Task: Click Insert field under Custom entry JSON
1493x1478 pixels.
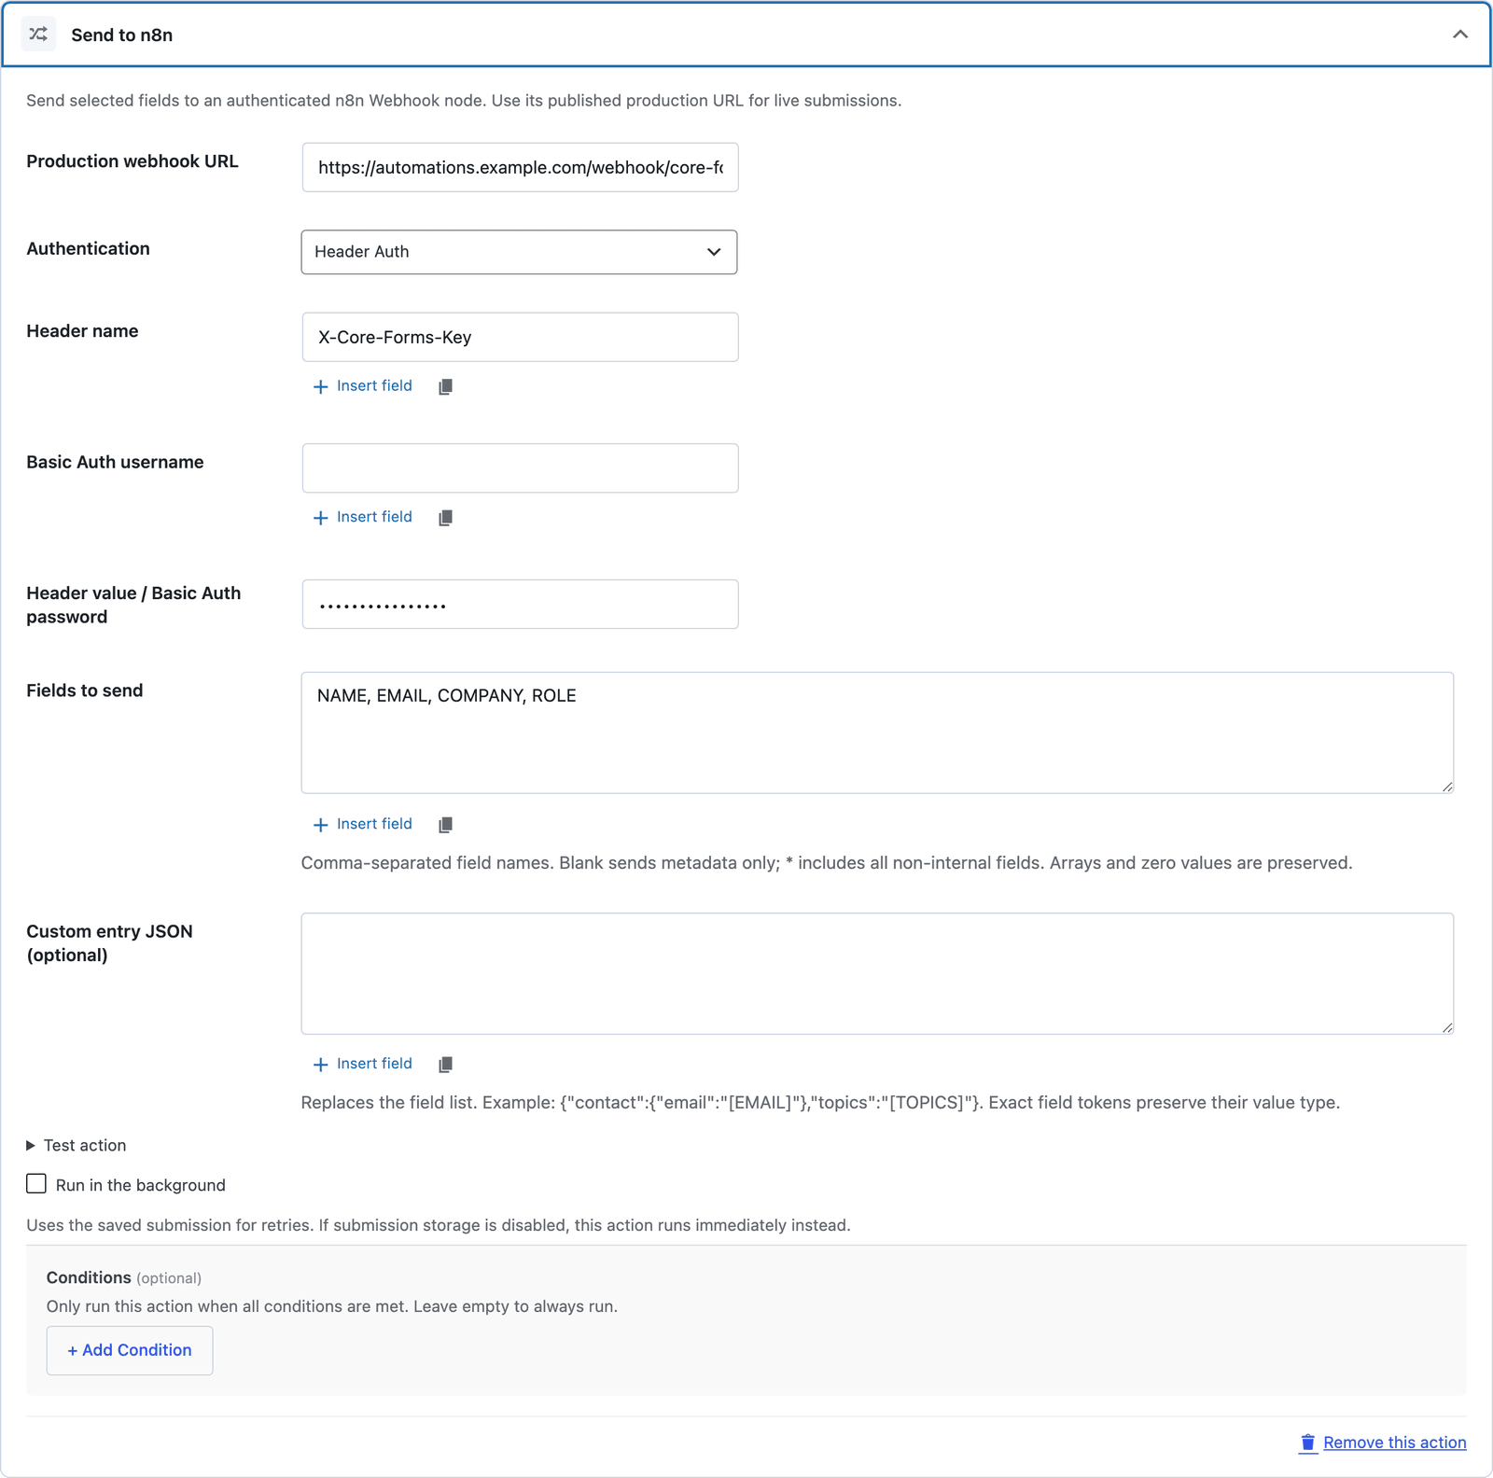Action: point(363,1064)
